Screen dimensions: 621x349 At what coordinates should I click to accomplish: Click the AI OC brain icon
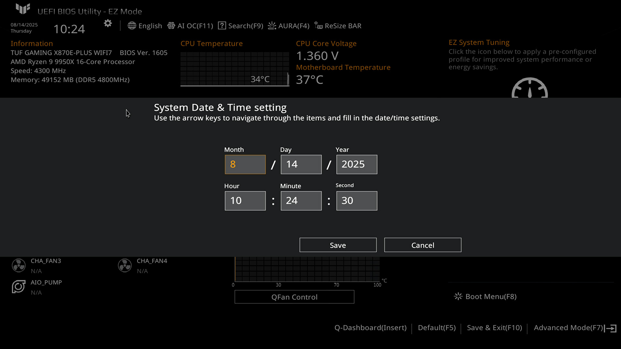[171, 26]
